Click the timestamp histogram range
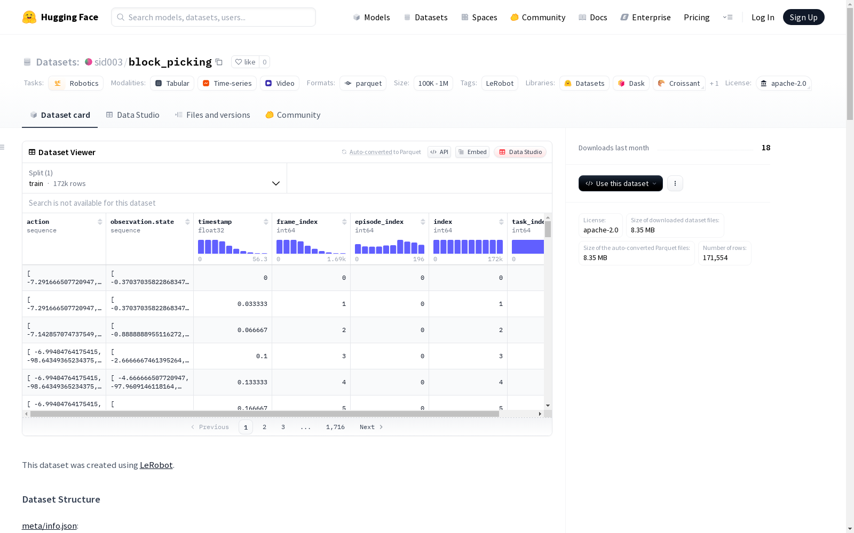The width and height of the screenshot is (854, 533). pyautogui.click(x=233, y=247)
